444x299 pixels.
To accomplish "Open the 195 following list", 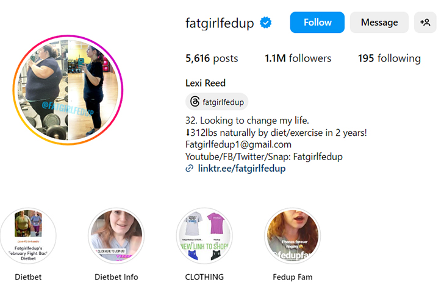I will (389, 58).
